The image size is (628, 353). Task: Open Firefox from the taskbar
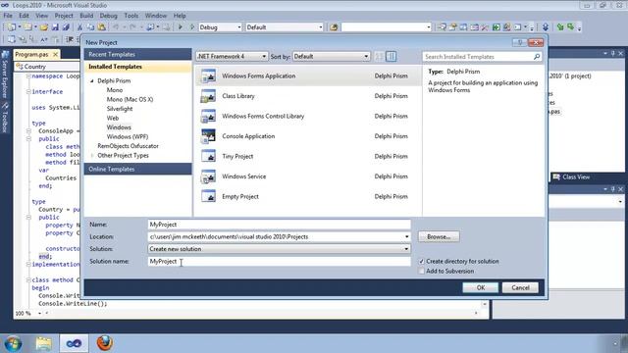click(x=105, y=343)
